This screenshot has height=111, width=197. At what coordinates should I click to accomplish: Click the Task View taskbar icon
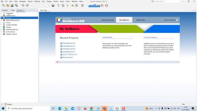(x=53, y=108)
